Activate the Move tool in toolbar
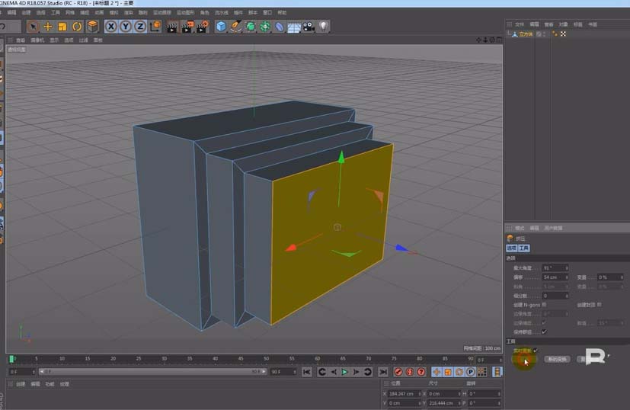 [x=48, y=27]
